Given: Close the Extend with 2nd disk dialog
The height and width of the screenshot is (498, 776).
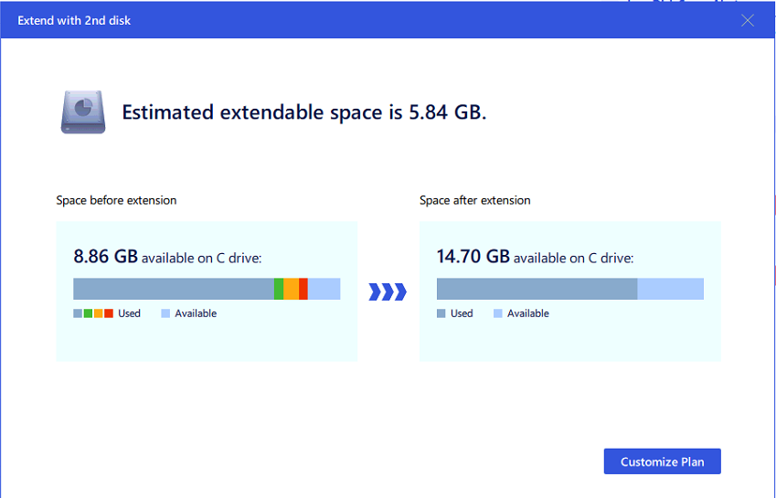Looking at the screenshot, I should point(748,20).
